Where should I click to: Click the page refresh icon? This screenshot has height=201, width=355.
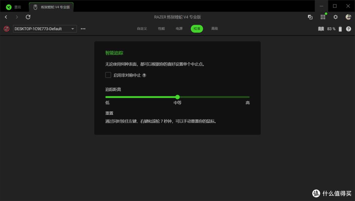28,17
